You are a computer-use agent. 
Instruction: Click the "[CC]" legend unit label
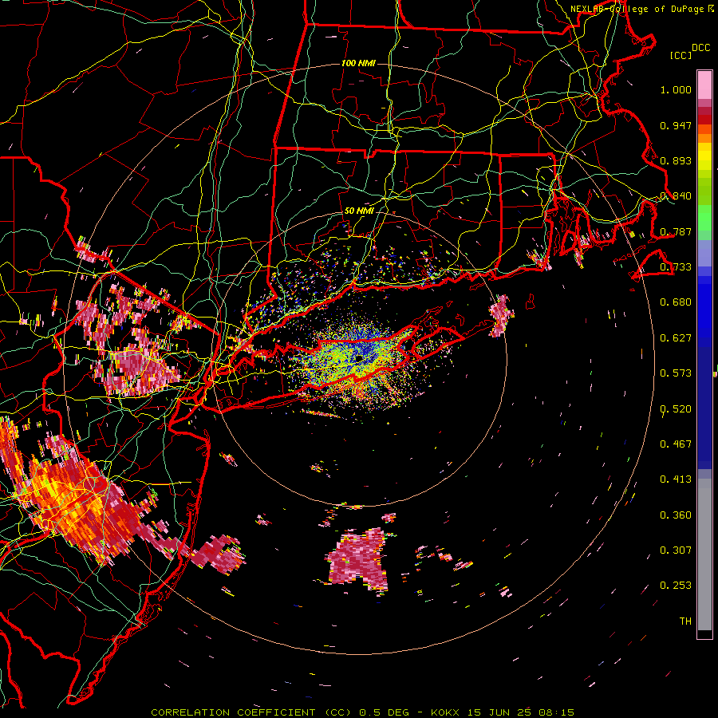coord(681,55)
